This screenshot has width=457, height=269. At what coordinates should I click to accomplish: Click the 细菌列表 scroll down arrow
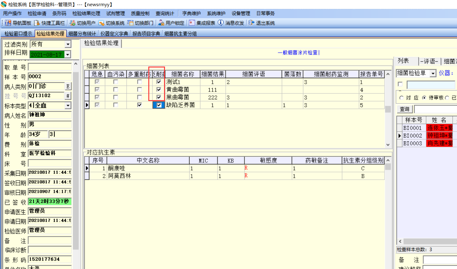[388, 145]
